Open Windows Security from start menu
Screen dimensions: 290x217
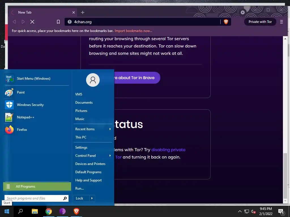click(x=37, y=105)
